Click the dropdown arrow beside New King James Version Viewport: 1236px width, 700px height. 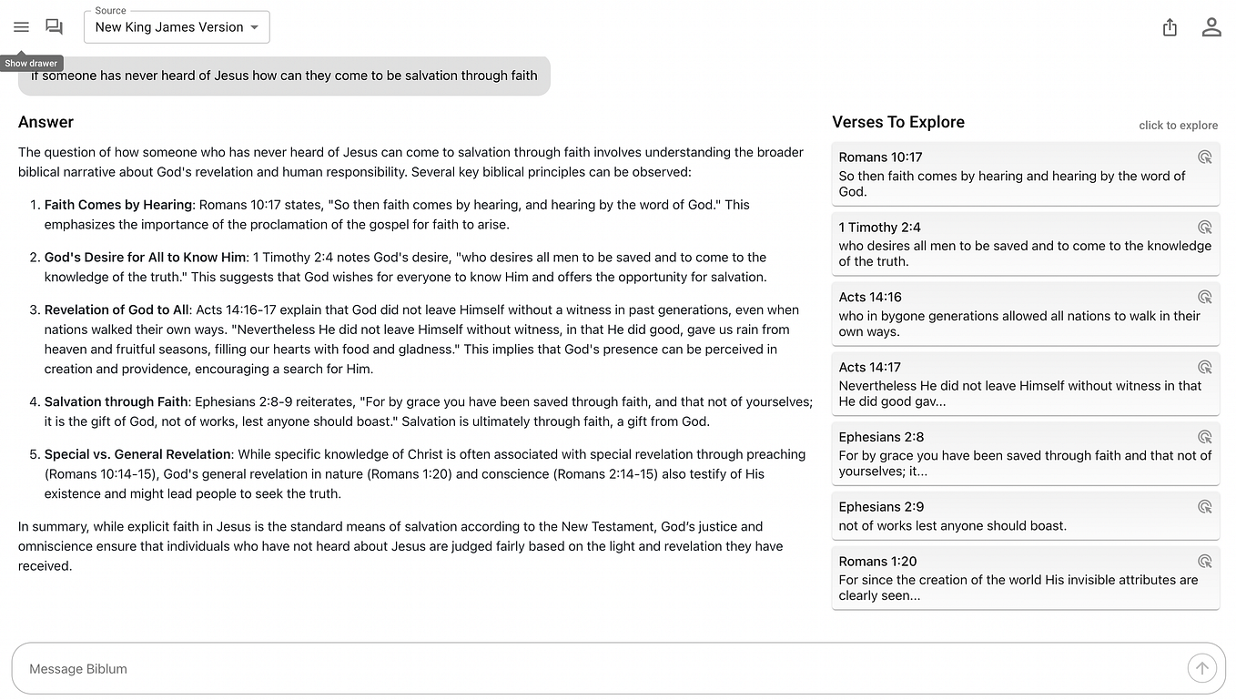pyautogui.click(x=255, y=27)
